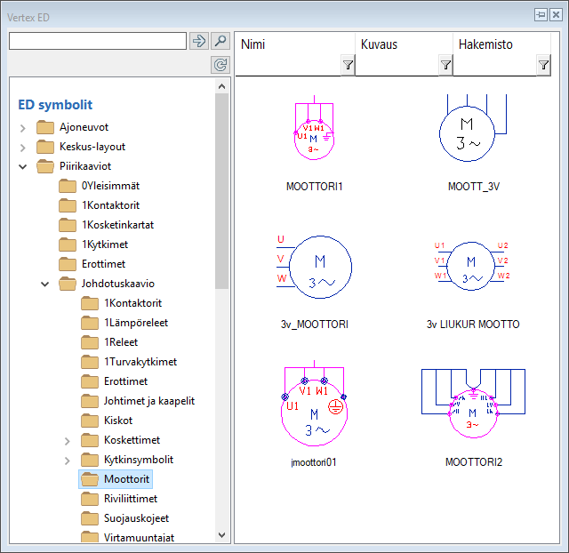Click the tree scrollbar down arrow
Viewport: 569px width, 553px height.
click(222, 535)
